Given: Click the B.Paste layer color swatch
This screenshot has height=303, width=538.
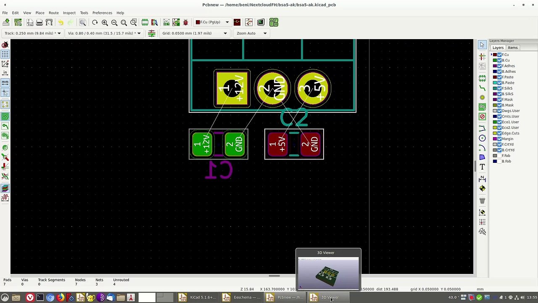Looking at the screenshot, I should [x=495, y=83].
